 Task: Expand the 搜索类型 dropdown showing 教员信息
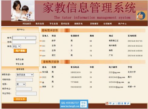click(x=25, y=75)
